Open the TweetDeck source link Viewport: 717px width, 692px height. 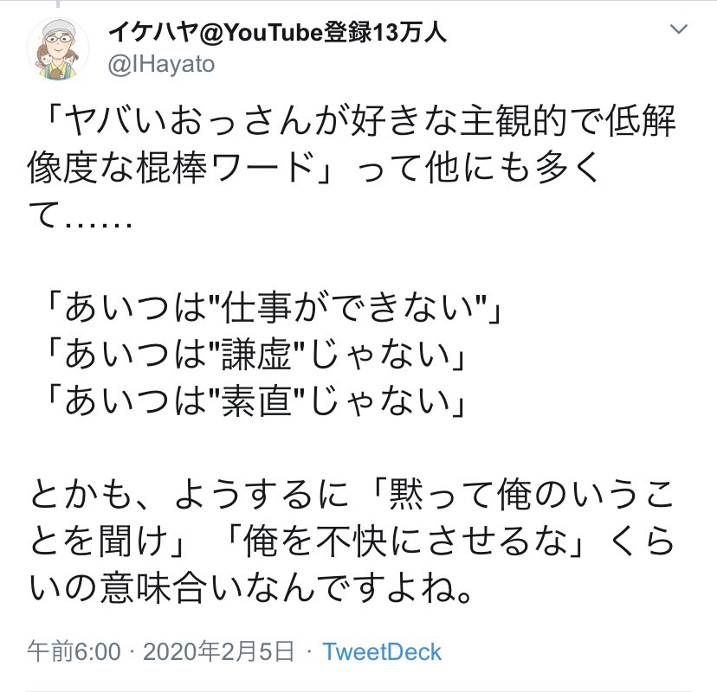[x=382, y=652]
